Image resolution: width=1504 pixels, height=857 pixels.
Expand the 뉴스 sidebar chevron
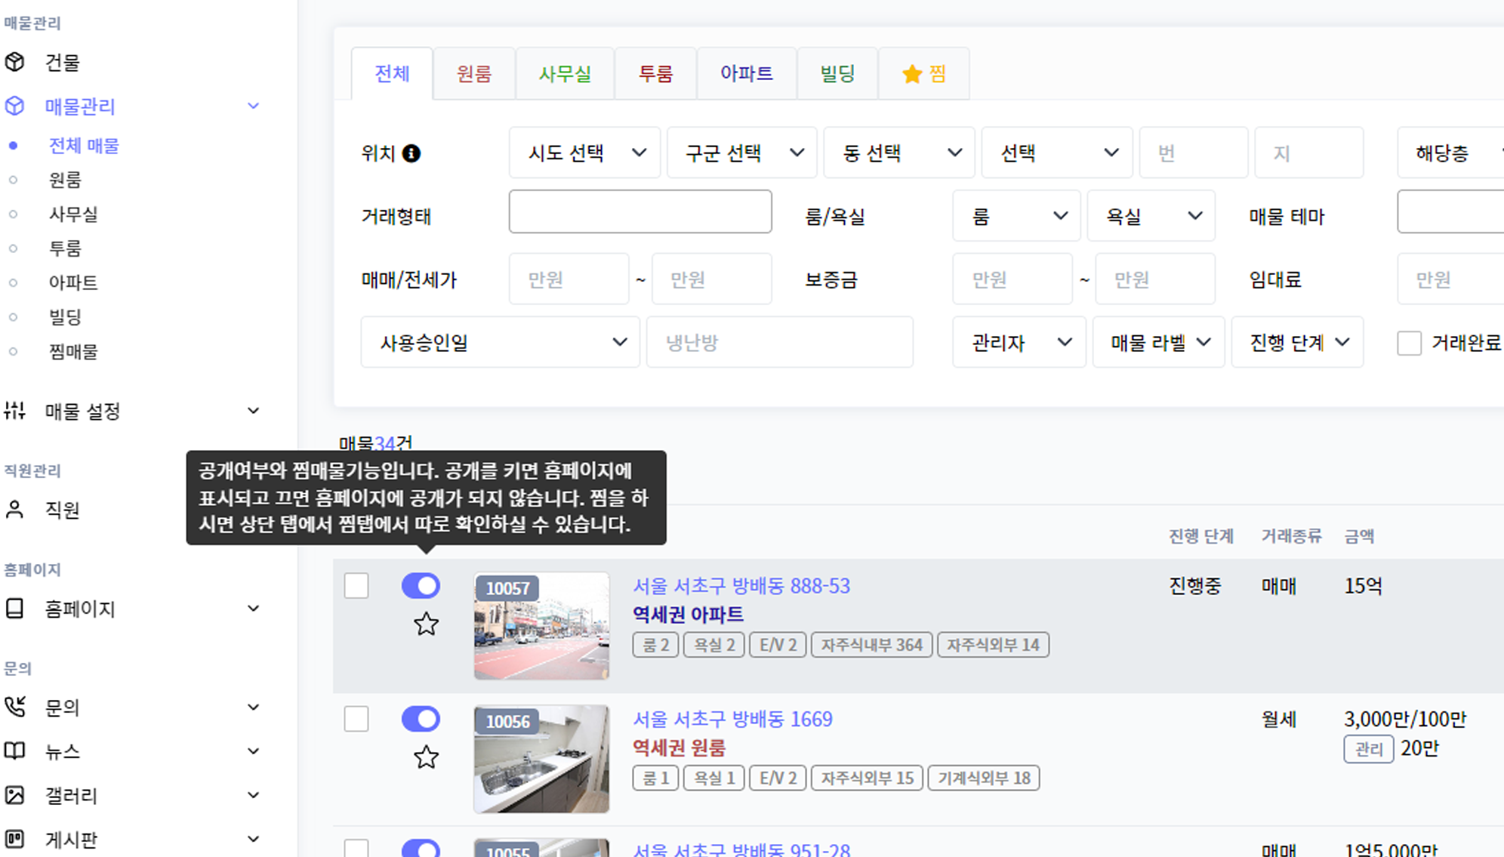click(254, 751)
